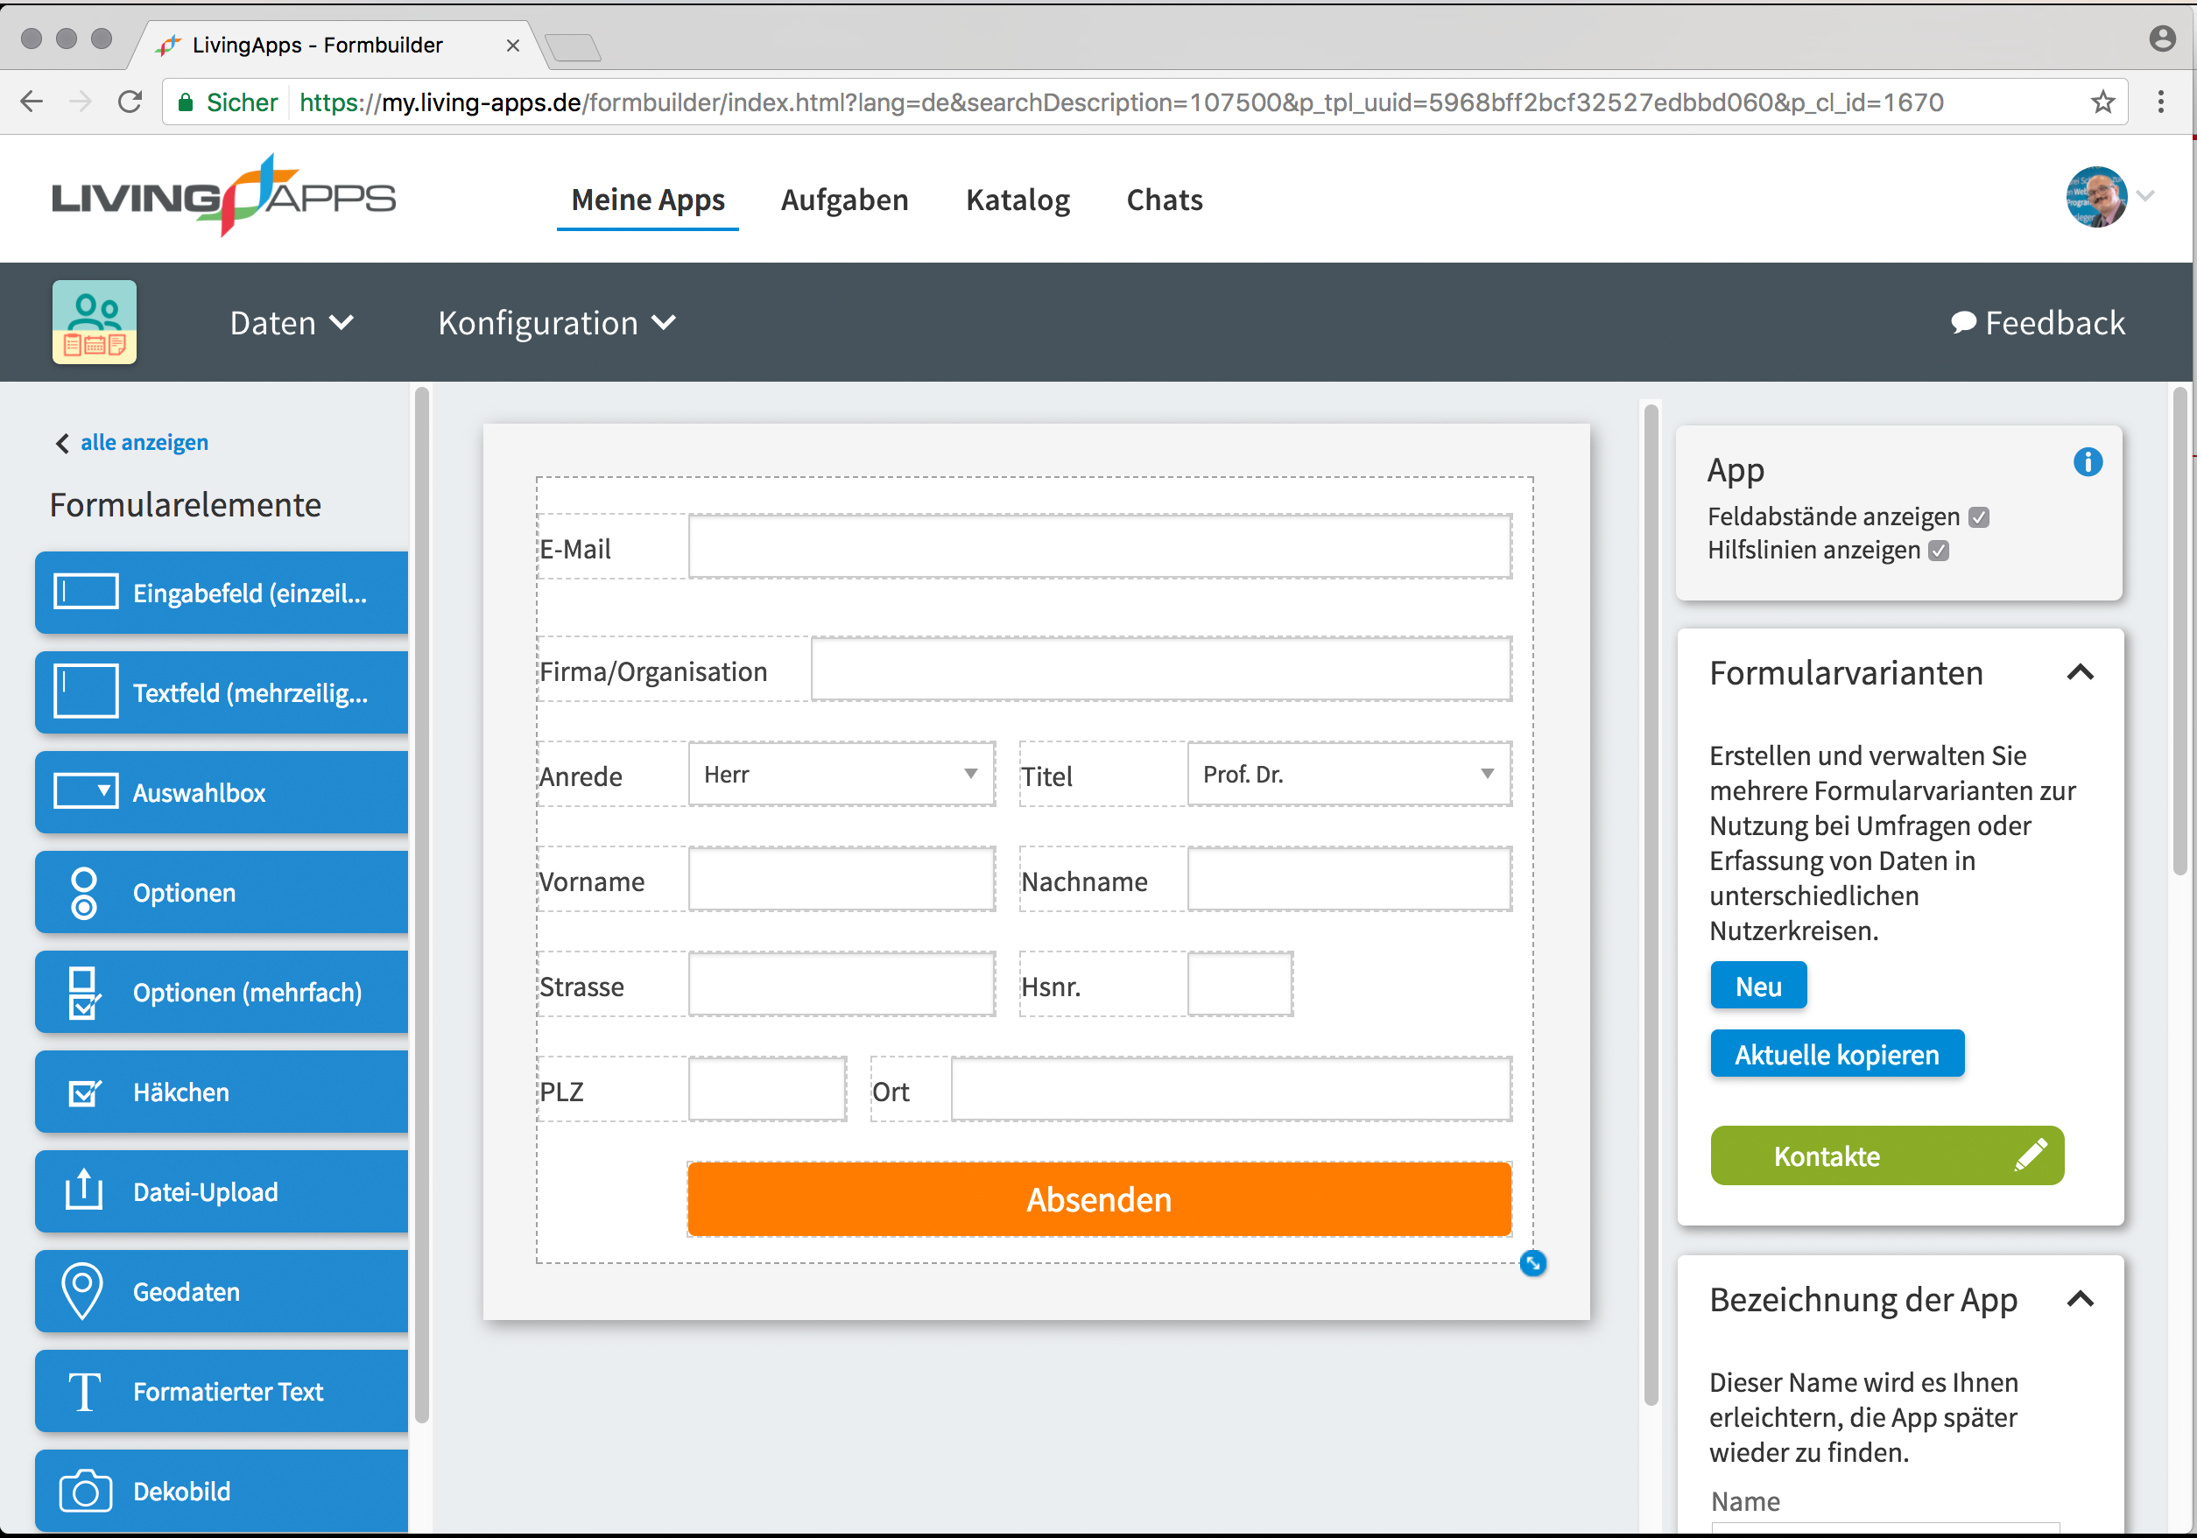
Task: Click the pencil icon on Kontakte button
Action: 2031,1155
